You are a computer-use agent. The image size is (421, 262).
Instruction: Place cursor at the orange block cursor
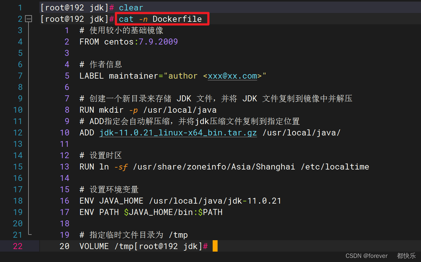[x=215, y=246]
